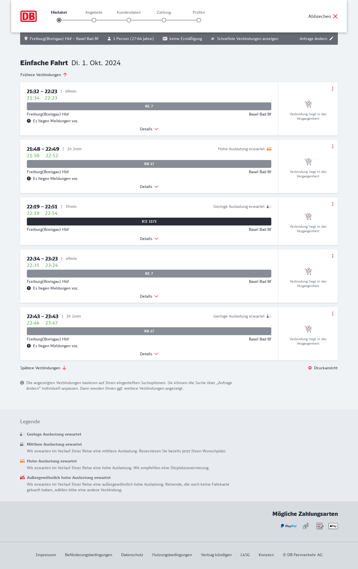Click the info icon for 21:48 Meldungen

click(x=29, y=178)
